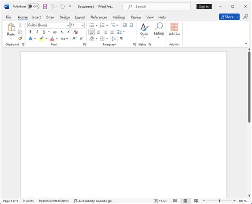The height and width of the screenshot is (204, 252).
Task: Expand the font size 11 dropdown
Action: tap(82, 25)
